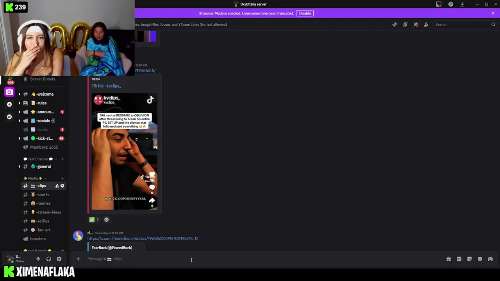
Task: Open the general channel
Action: pos(43,167)
